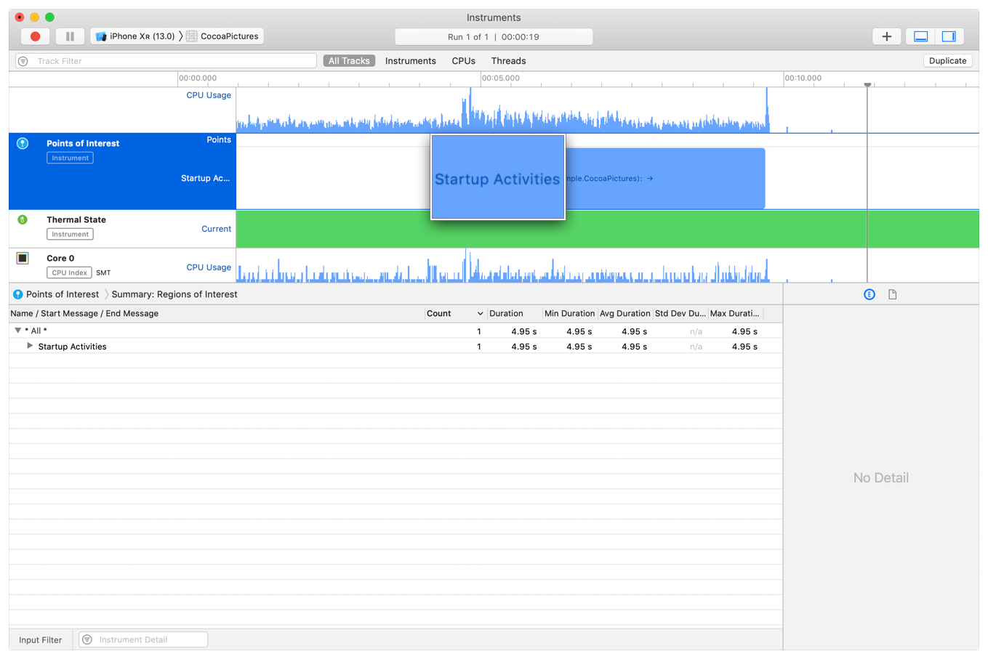
Task: Switch to the Threads tab
Action: click(508, 61)
